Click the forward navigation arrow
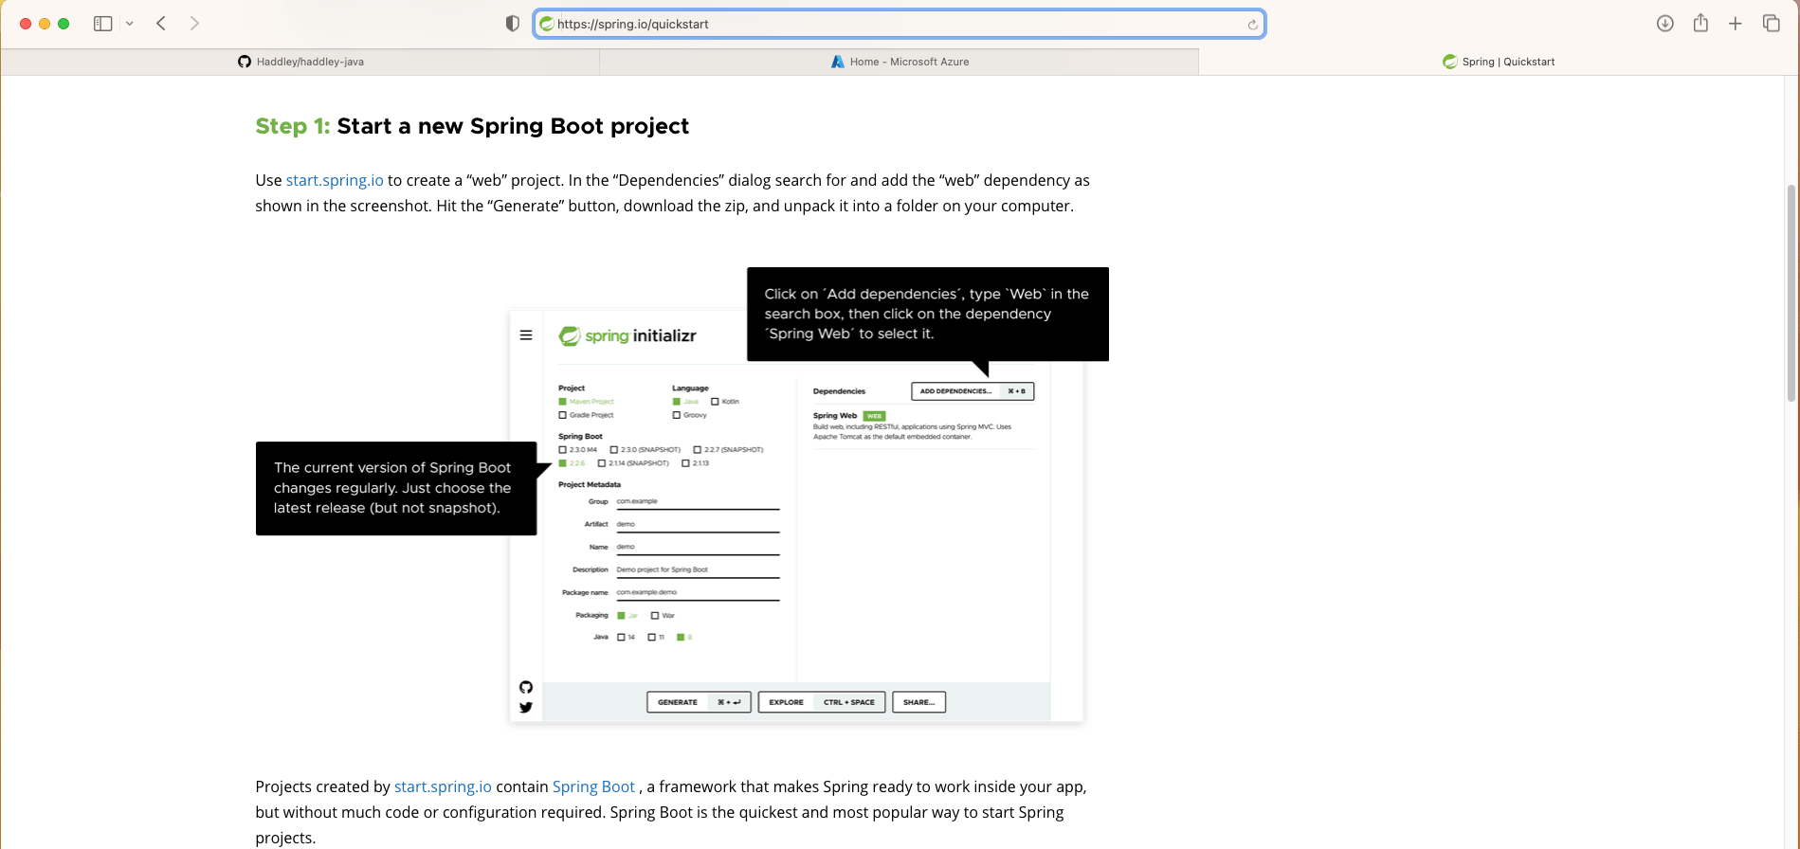The image size is (1800, 849). tap(194, 24)
